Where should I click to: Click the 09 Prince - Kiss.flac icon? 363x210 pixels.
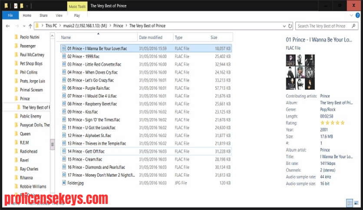click(64, 112)
